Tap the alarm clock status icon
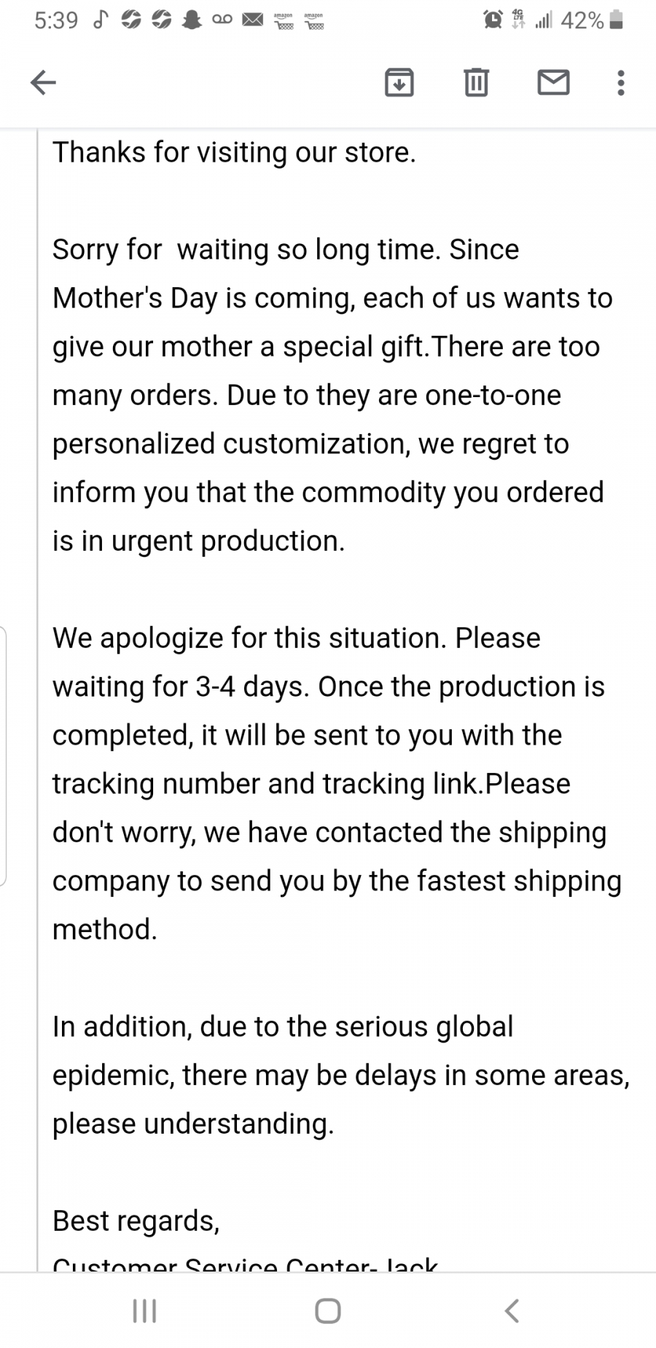This screenshot has width=656, height=1348. (x=493, y=20)
